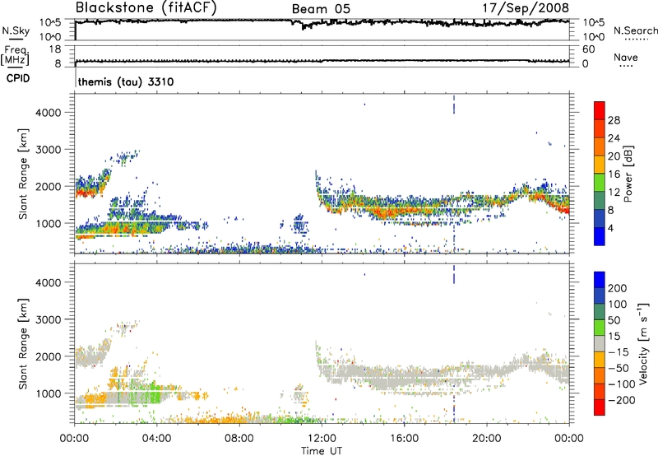Click the 'N.Search' legend label
Screen dimensions: 658x456
coord(635,30)
